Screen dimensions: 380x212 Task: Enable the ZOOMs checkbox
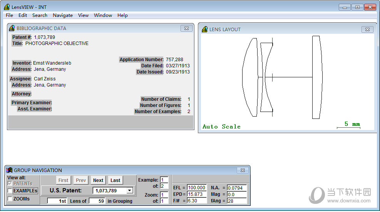[x=10, y=199]
